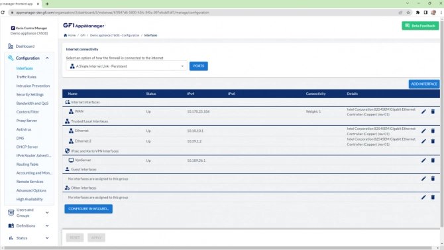Open a new browser tab
The image size is (444, 250).
click(x=47, y=4)
